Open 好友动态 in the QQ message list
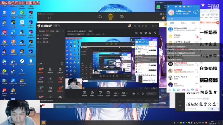 coord(183,36)
